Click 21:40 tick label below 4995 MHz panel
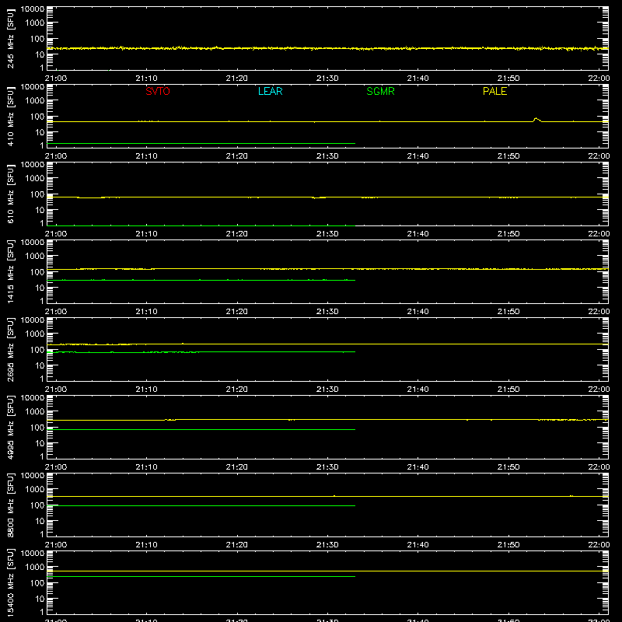The width and height of the screenshot is (622, 622). point(418,467)
